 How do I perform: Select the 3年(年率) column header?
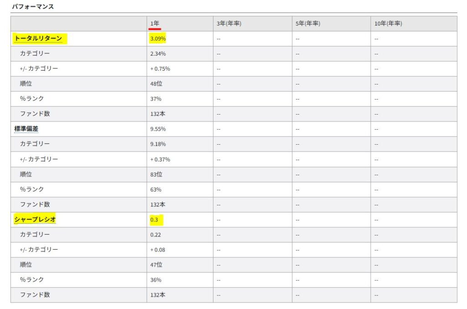[228, 24]
